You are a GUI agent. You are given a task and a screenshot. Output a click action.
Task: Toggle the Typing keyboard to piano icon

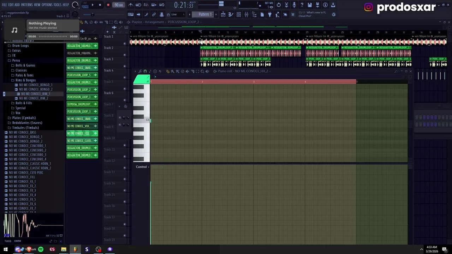[131, 14]
